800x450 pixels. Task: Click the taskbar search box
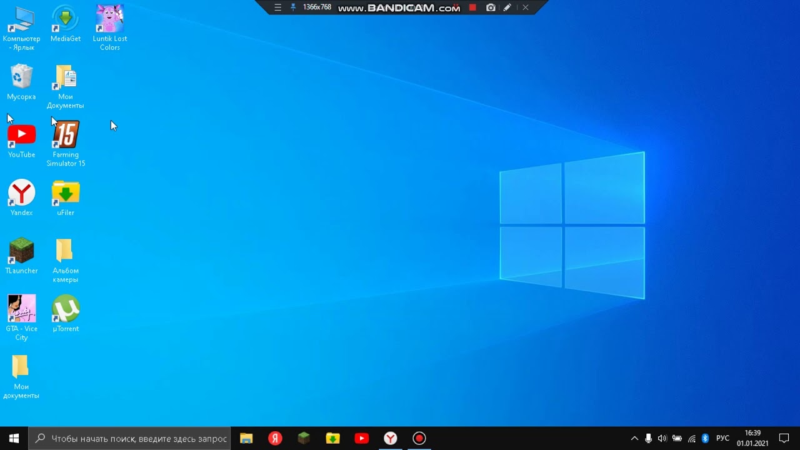[130, 438]
